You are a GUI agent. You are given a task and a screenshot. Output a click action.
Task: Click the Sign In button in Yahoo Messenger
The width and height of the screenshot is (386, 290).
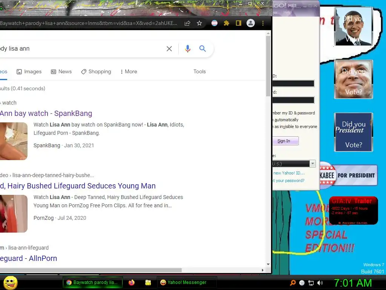coord(285,141)
